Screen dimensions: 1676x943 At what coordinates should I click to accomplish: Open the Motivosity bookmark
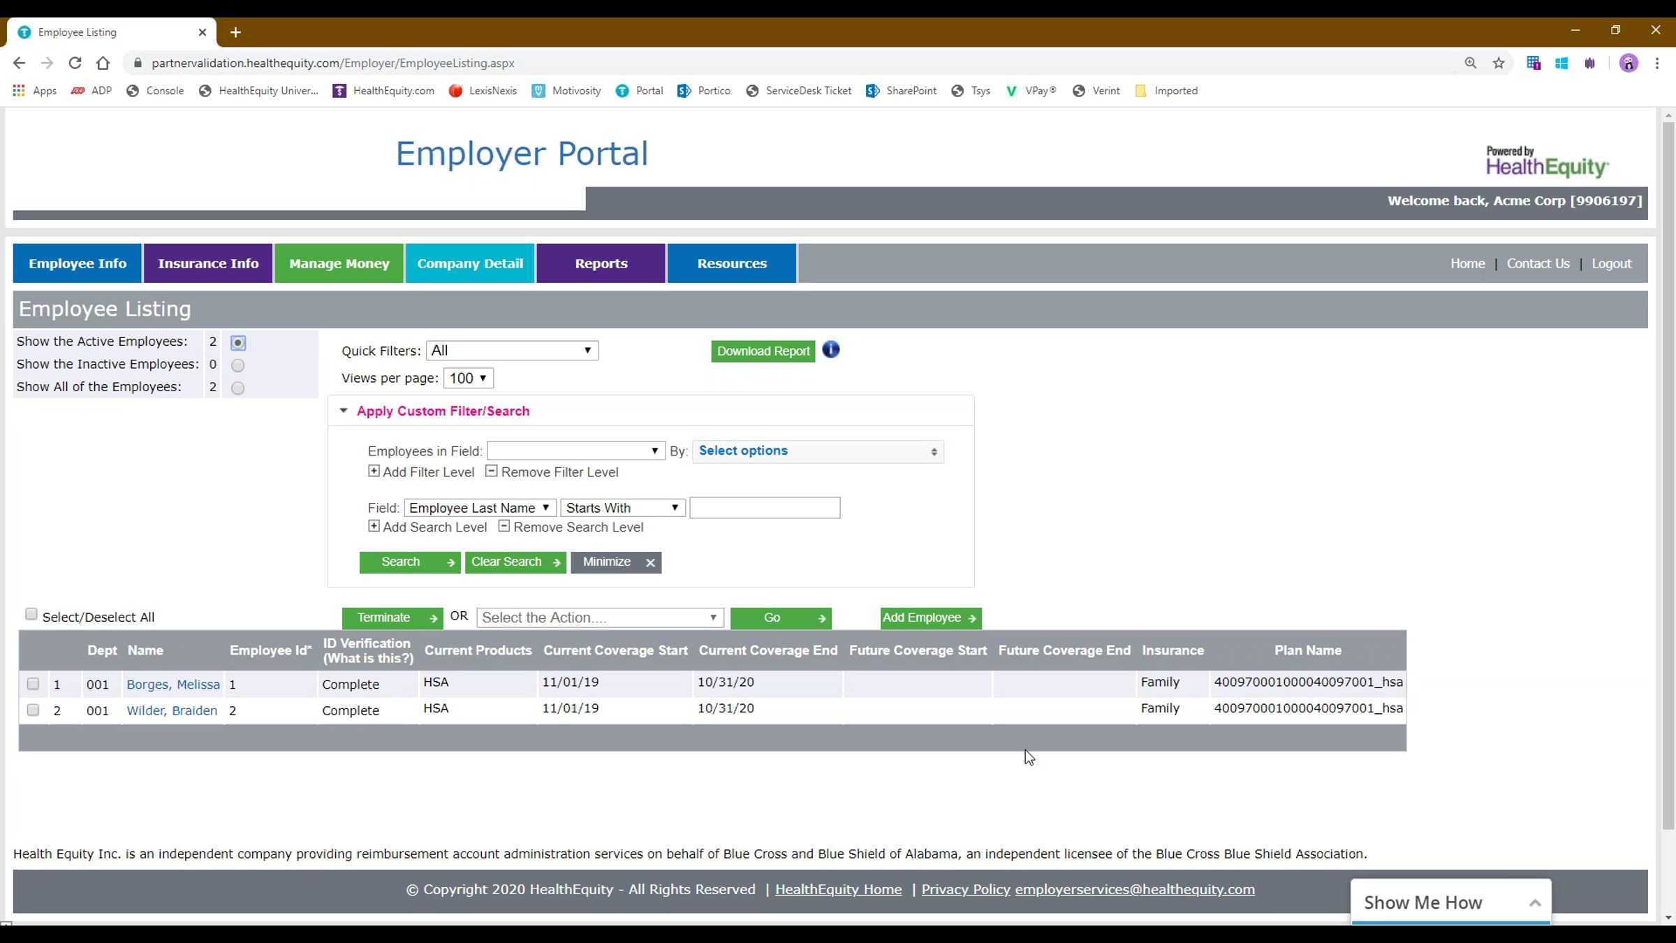coord(566,91)
